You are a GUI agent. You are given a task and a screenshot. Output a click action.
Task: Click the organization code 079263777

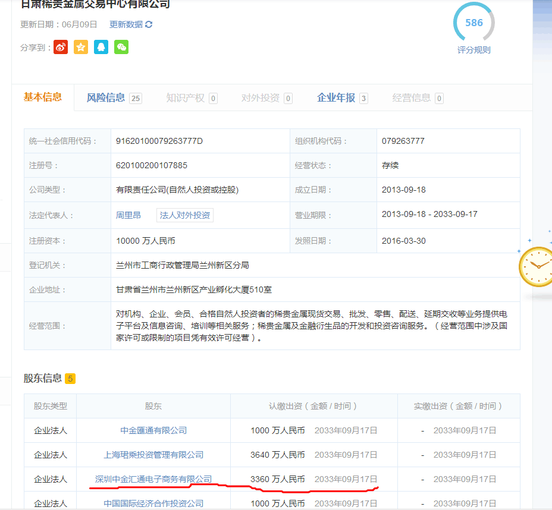coord(403,141)
